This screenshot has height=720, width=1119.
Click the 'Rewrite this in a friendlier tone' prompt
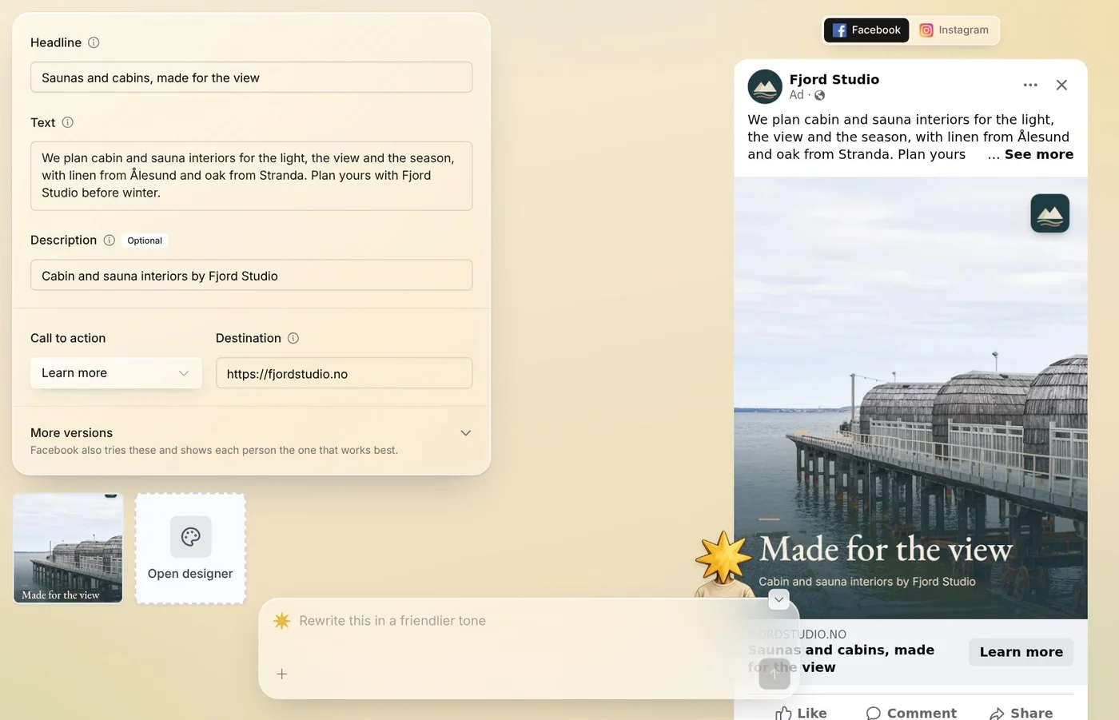coord(392,621)
